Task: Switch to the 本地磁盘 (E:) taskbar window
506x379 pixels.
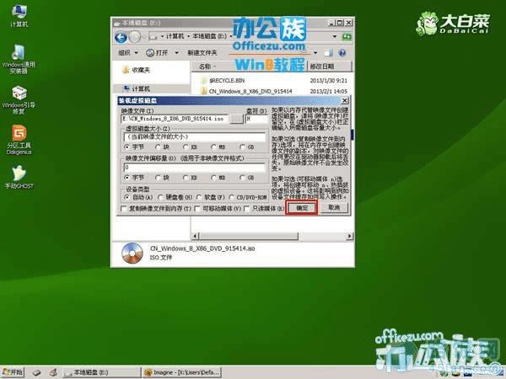Action: tap(101, 372)
